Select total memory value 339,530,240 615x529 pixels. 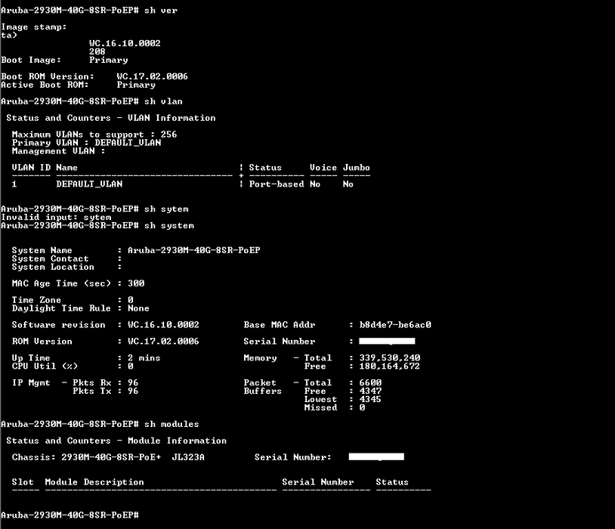pos(390,358)
